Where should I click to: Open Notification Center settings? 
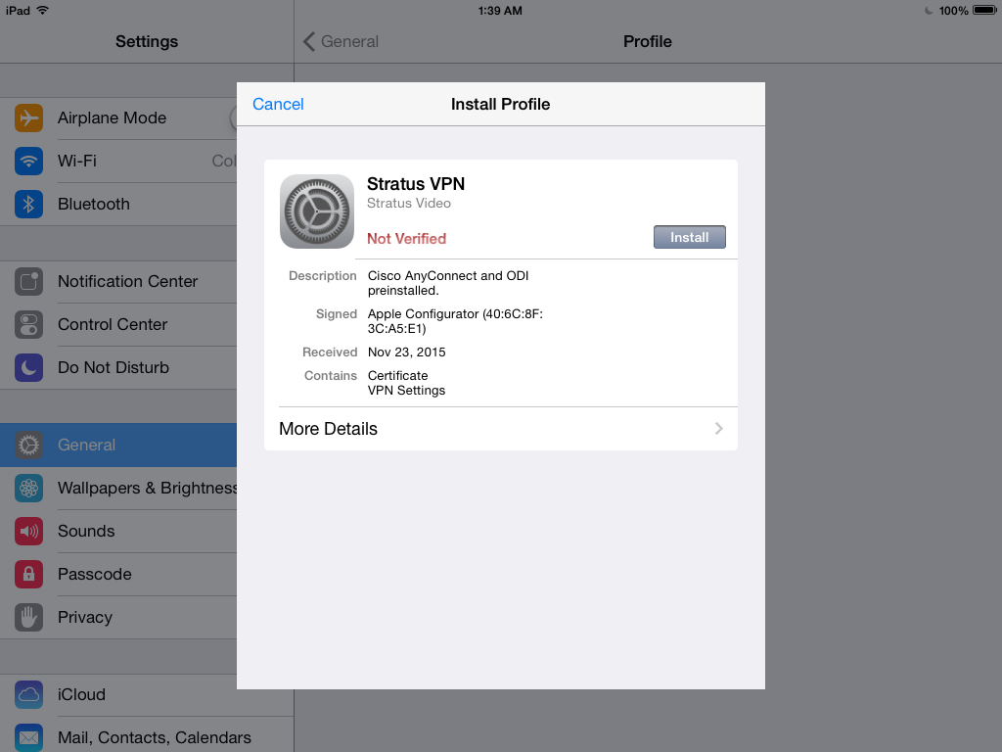[118, 281]
